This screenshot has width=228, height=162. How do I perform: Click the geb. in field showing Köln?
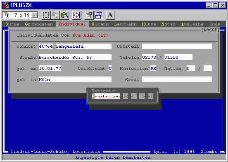tap(75, 79)
